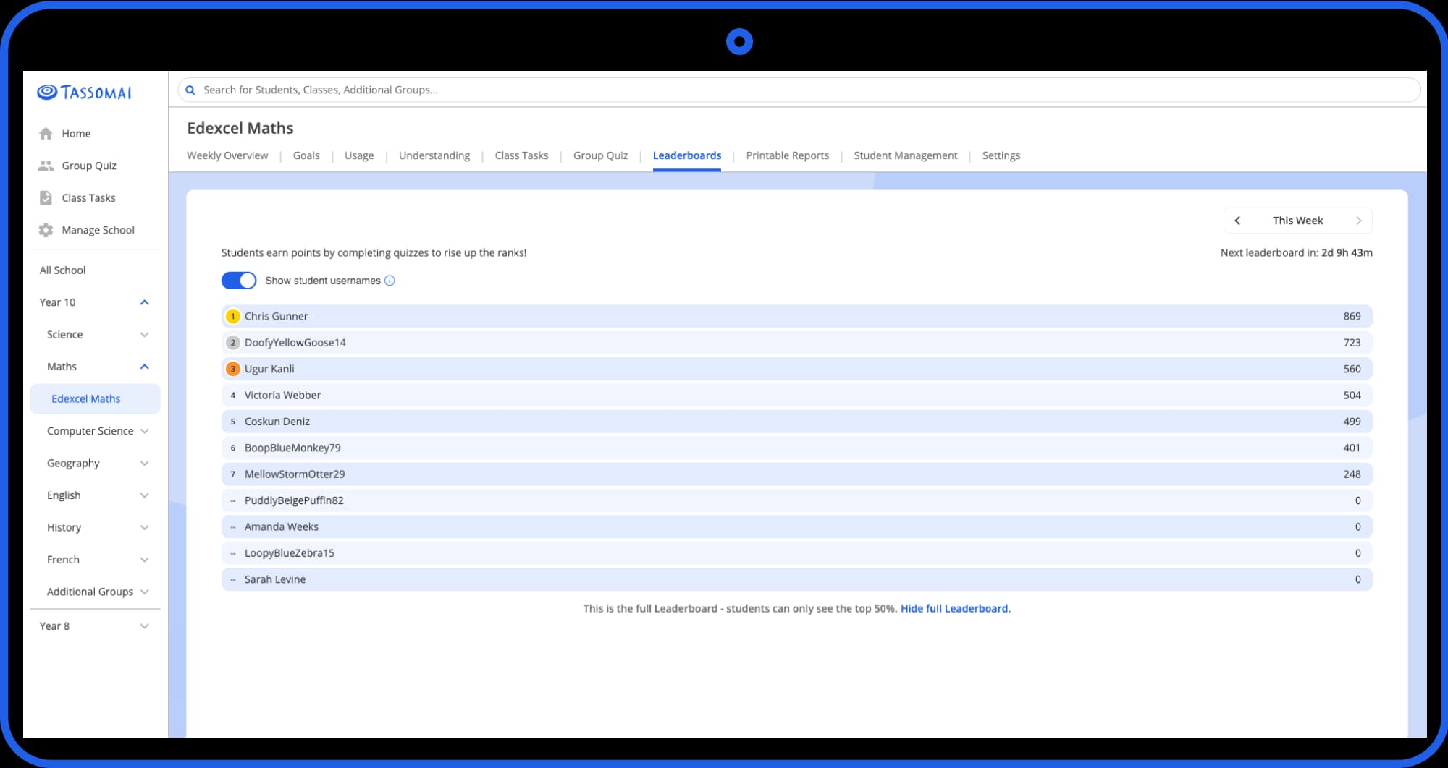Switch to the Printable Reports tab

(x=787, y=155)
